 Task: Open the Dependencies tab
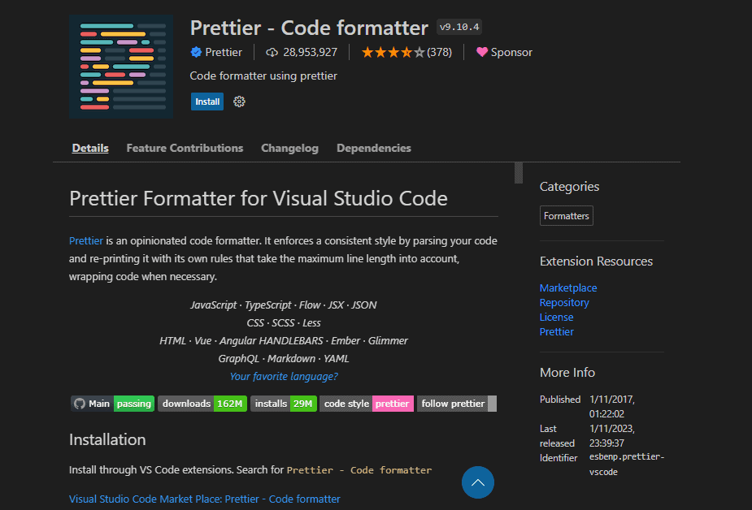pos(374,148)
